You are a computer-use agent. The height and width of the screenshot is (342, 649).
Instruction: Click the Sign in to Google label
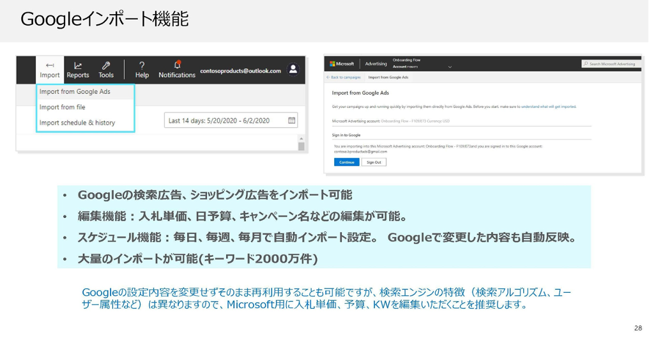coord(346,136)
